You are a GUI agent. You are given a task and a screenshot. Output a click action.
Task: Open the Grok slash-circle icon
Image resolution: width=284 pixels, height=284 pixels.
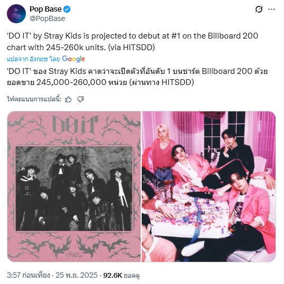click(259, 9)
